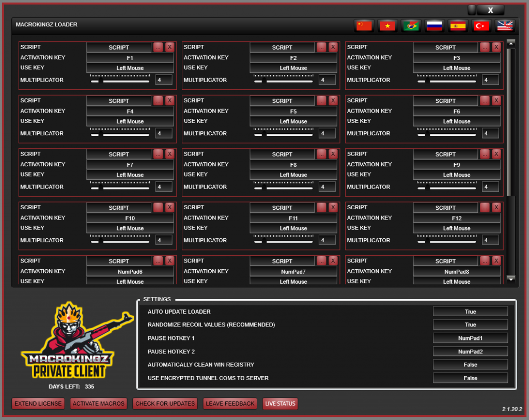Image resolution: width=529 pixels, height=420 pixels.
Task: Remove the F3 script using red X
Action: (x=496, y=47)
